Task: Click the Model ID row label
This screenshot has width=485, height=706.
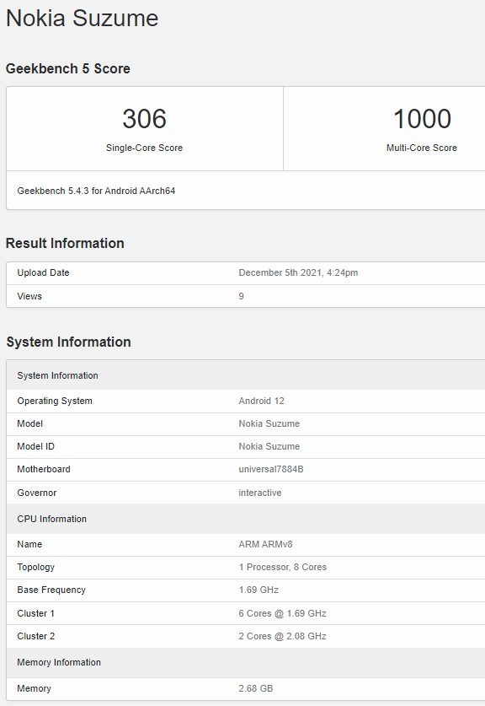Action: click(x=35, y=447)
